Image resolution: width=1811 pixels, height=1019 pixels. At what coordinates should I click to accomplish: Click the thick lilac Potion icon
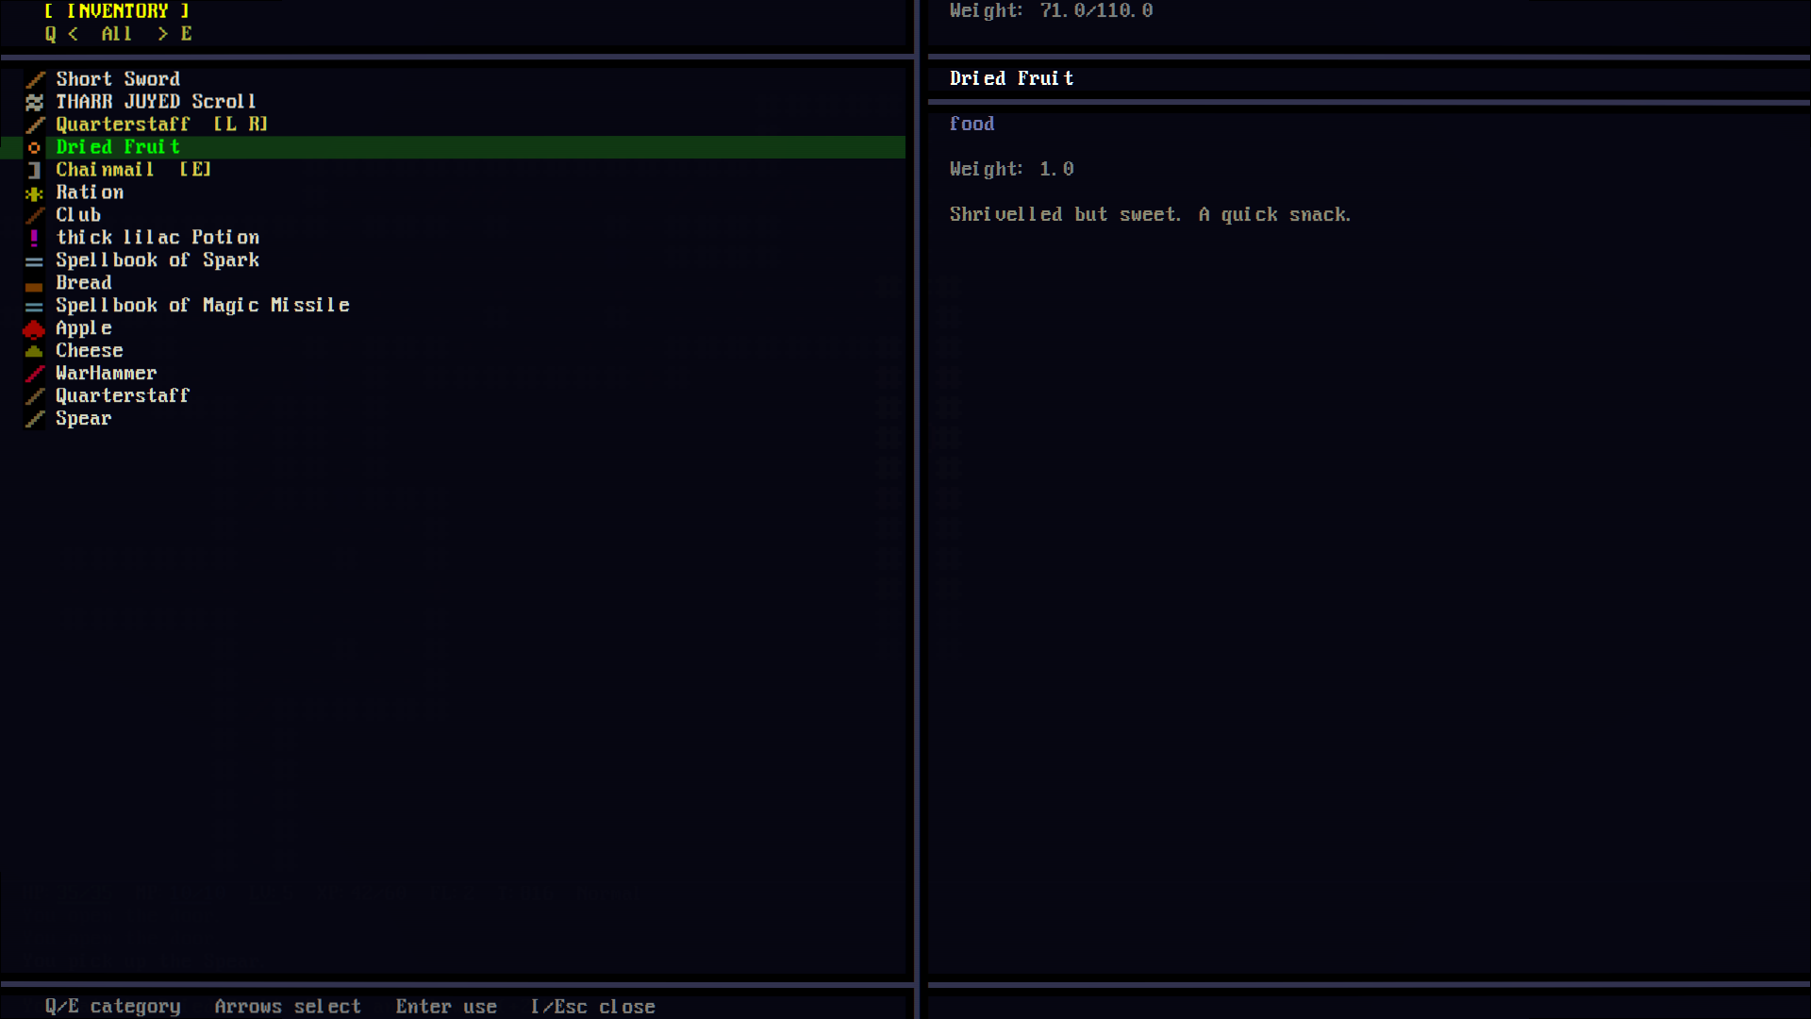pos(35,238)
